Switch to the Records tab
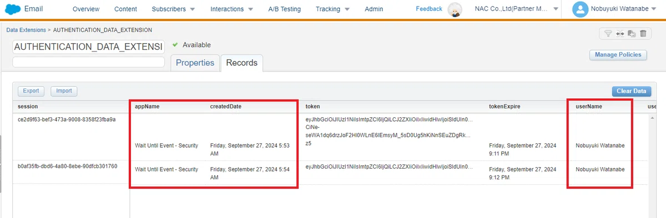This screenshot has height=218, width=666. pos(241,63)
